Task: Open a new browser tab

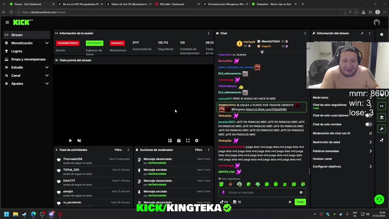Action: 303,4
